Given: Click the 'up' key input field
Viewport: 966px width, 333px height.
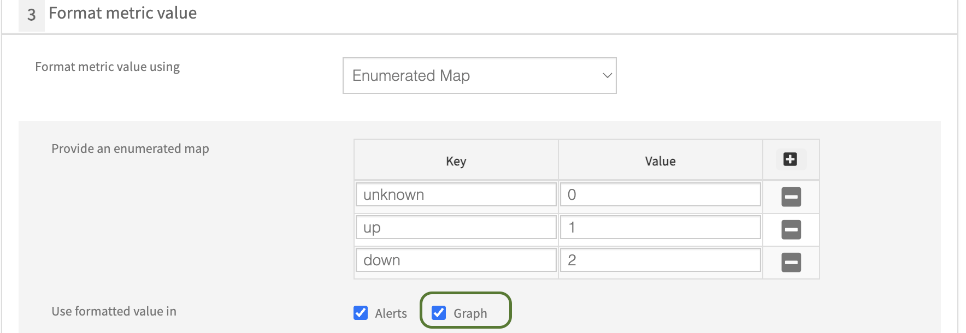Looking at the screenshot, I should (456, 228).
